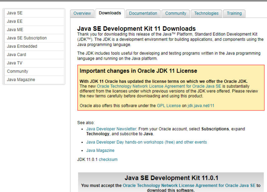
Task: Open Java EE sidebar item
Action: coord(15,21)
